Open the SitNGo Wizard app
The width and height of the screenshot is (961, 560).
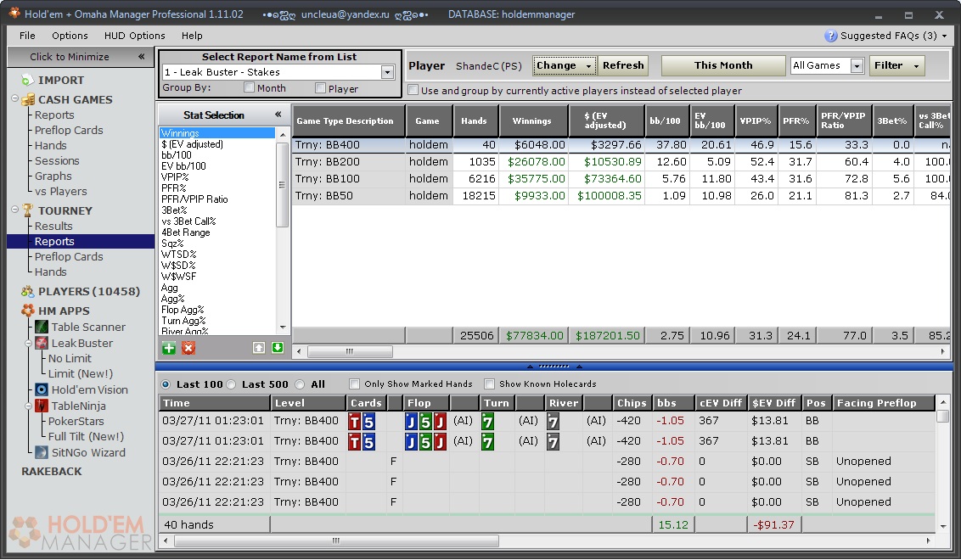87,452
